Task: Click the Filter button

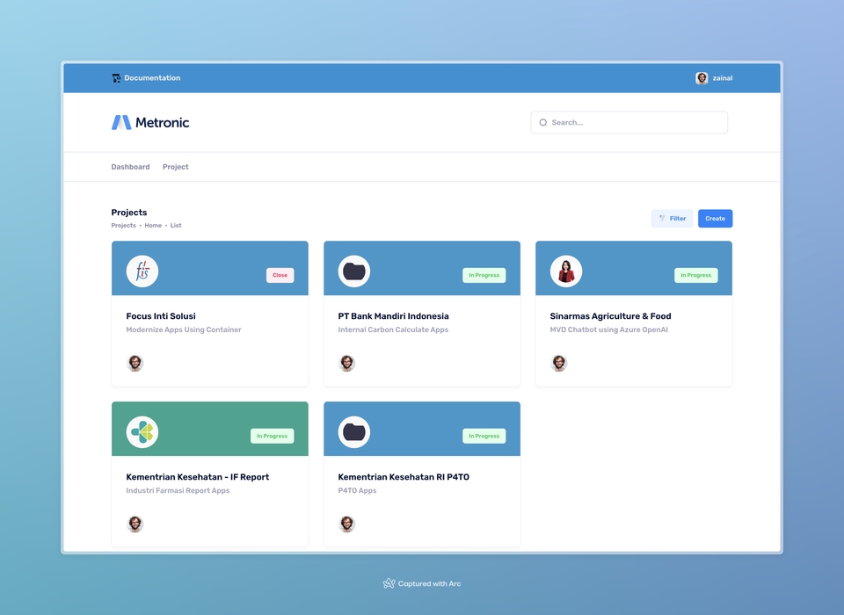Action: [672, 219]
